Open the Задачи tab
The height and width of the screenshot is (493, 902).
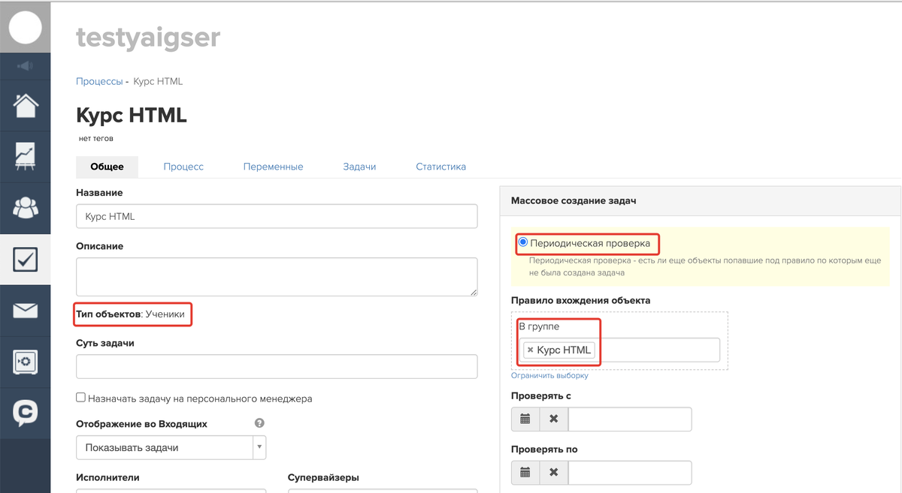(x=359, y=167)
